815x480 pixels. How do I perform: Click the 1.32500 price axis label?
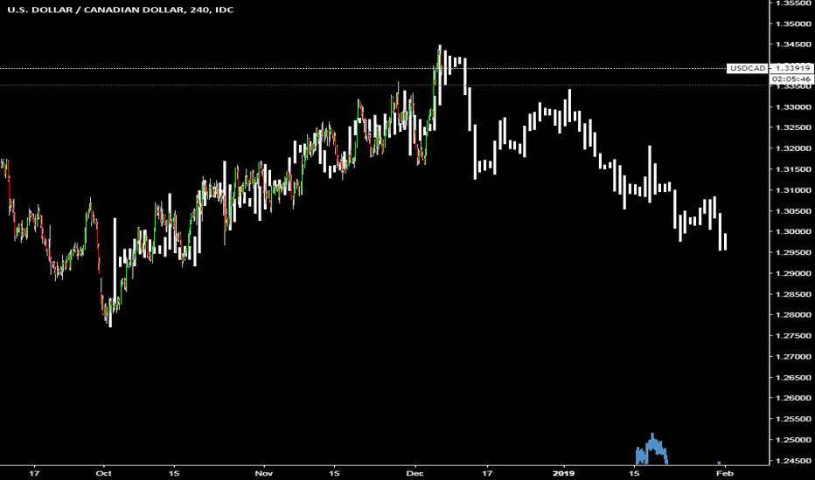coord(793,127)
